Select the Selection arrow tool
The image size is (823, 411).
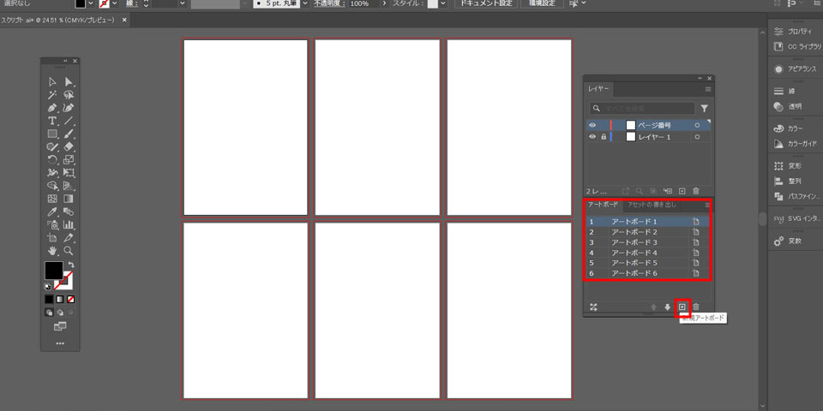[52, 82]
